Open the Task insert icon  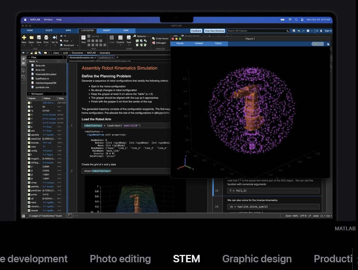[129, 38]
